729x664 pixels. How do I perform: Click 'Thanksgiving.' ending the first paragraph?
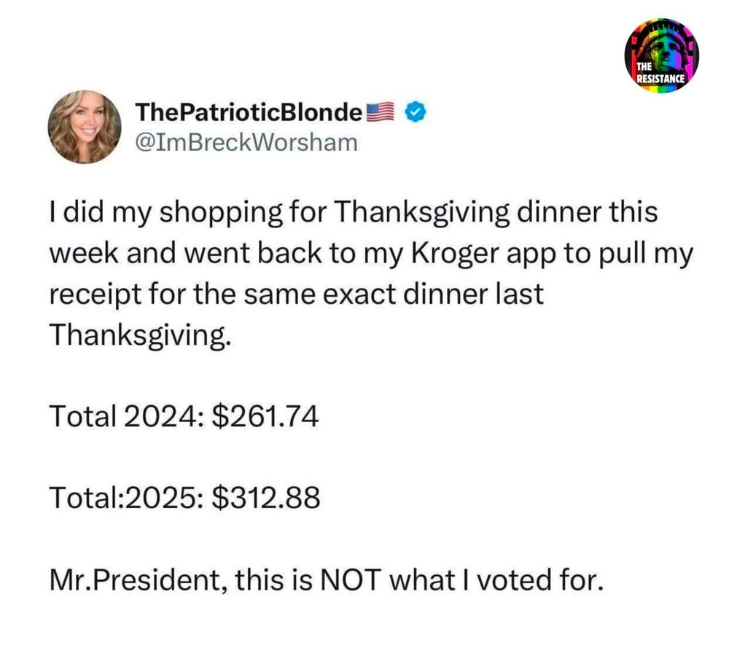click(x=143, y=336)
